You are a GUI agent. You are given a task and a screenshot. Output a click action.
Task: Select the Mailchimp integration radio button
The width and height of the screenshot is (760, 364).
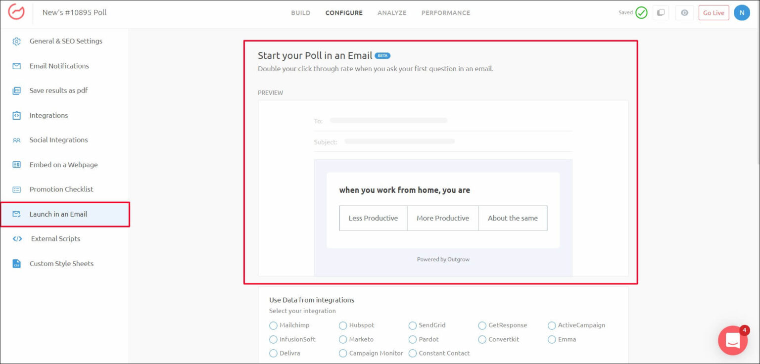[273, 325]
